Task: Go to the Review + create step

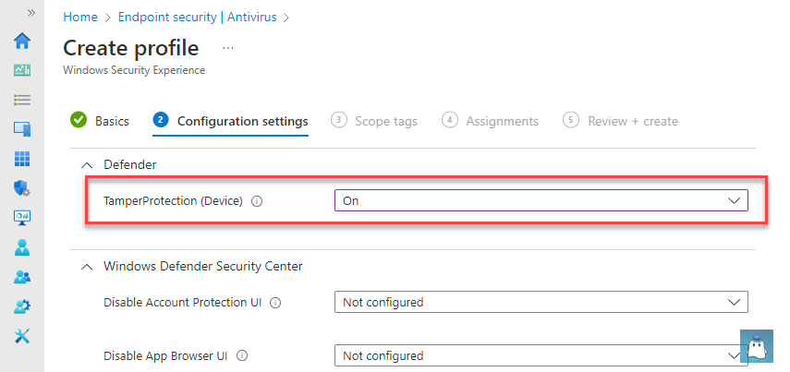Action: (x=621, y=121)
